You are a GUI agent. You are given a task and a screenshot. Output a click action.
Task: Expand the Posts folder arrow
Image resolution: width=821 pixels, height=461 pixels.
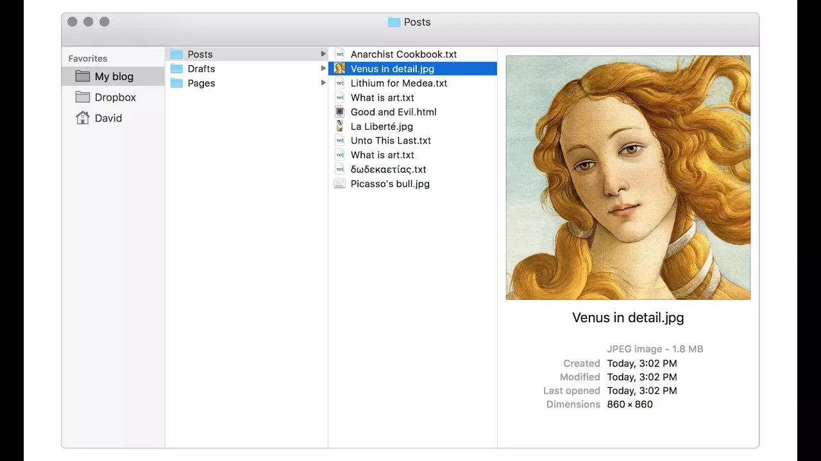pos(323,54)
